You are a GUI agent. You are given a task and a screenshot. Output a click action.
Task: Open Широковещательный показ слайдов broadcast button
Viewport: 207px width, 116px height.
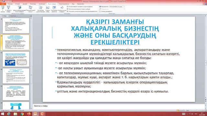pos(19,9)
